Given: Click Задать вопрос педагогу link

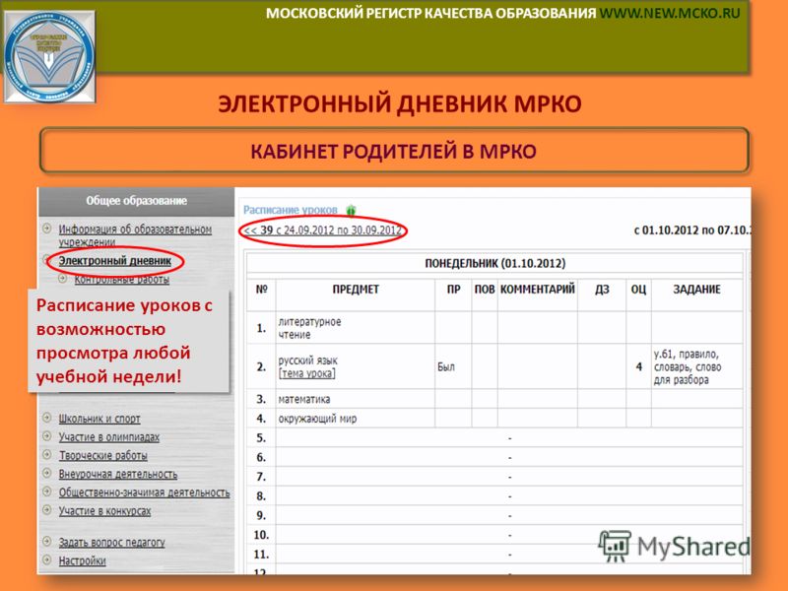Looking at the screenshot, I should (111, 543).
